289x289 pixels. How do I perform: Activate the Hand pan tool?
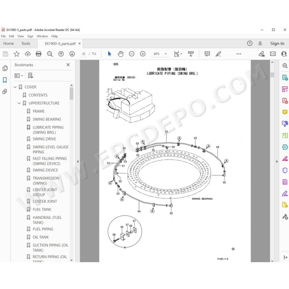[121, 54]
